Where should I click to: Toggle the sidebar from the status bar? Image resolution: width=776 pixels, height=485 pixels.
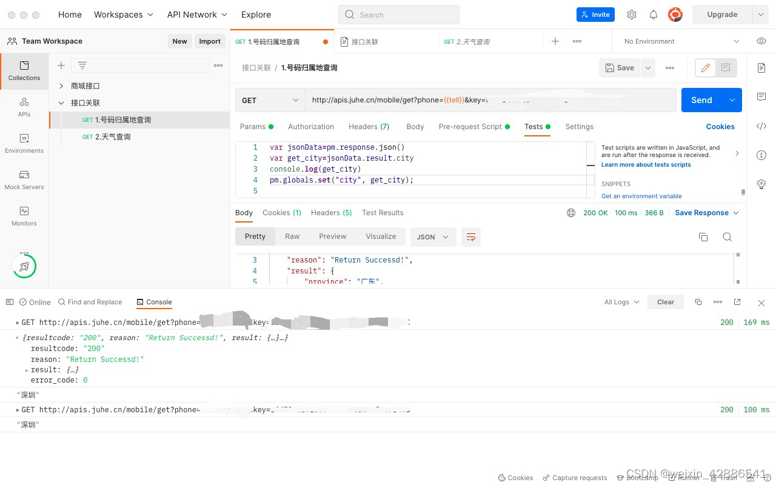10,302
